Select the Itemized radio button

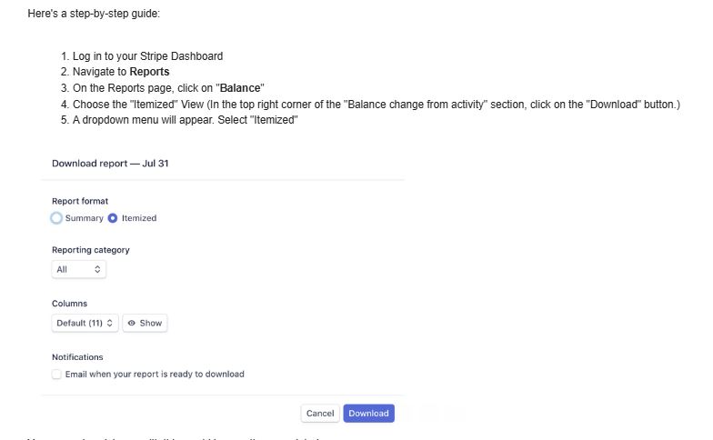[x=113, y=218]
